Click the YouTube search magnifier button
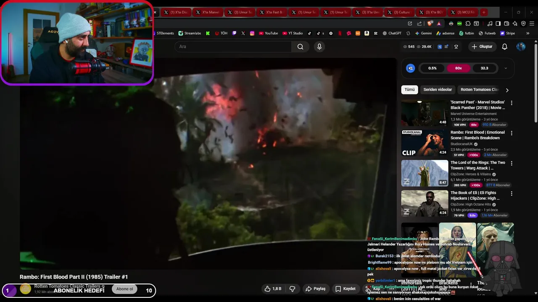538x302 pixels. pyautogui.click(x=300, y=47)
